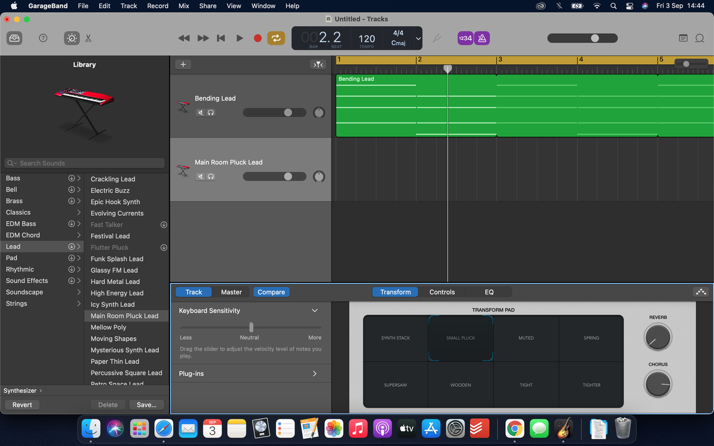Toggle the Metronome button
The image size is (714, 446).
[481, 38]
